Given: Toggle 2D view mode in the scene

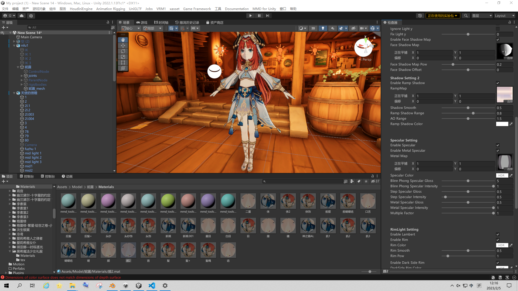Looking at the screenshot, I should click(x=313, y=28).
